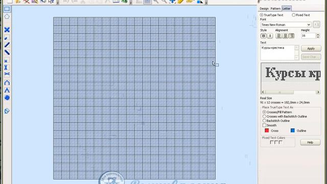Click the Save Char button
This screenshot has height=184, width=327.
pos(311,57)
